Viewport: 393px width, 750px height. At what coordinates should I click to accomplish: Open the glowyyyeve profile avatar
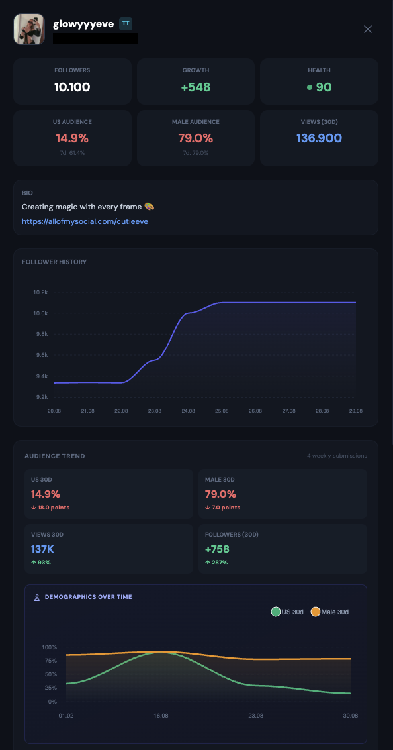tap(29, 29)
